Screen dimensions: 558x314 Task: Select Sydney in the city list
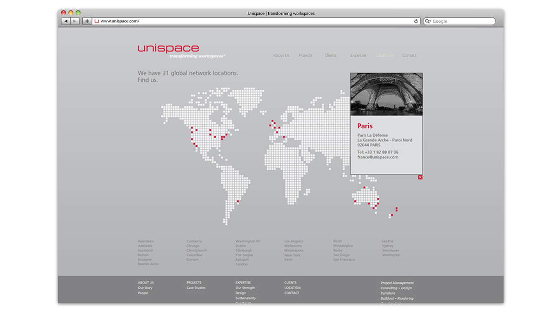pyautogui.click(x=388, y=246)
